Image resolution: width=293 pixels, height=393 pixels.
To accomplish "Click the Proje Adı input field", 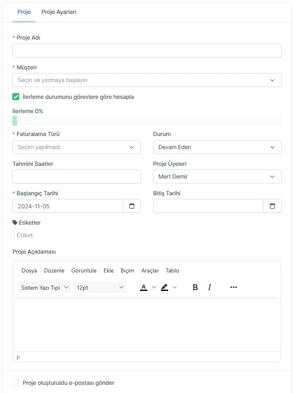I will [x=147, y=51].
